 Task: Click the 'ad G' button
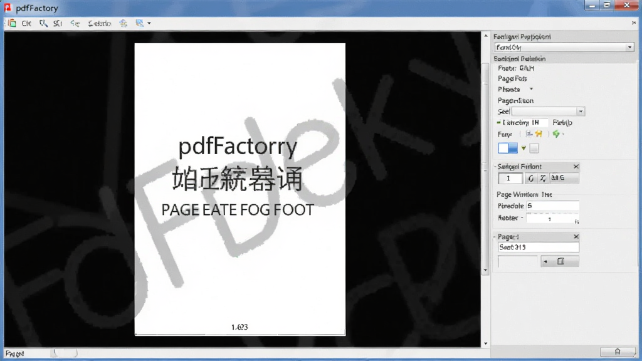click(564, 178)
